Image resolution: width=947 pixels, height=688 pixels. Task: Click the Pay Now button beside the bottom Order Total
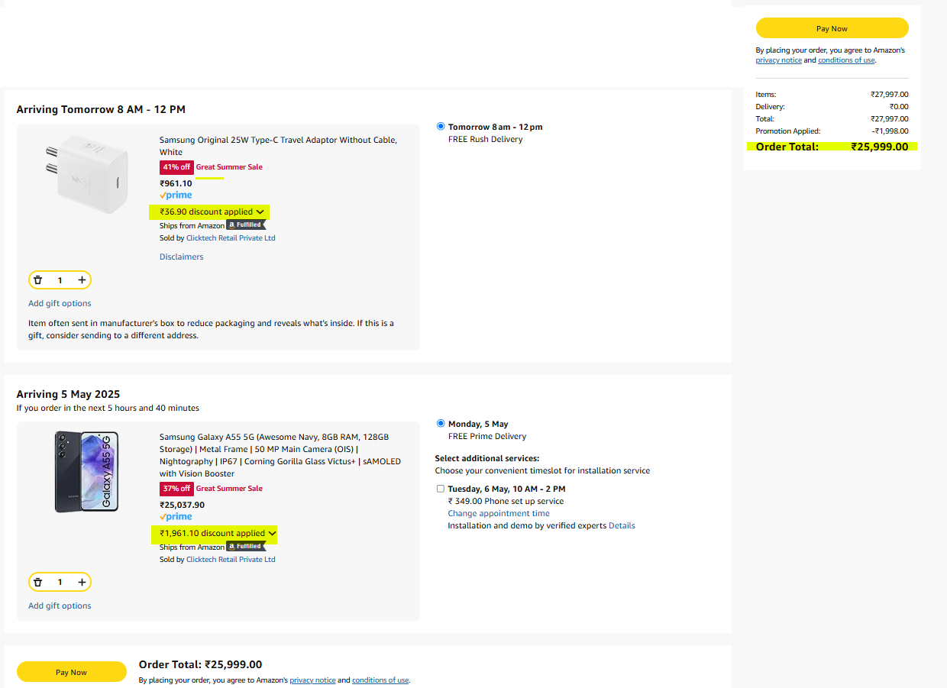(72, 672)
